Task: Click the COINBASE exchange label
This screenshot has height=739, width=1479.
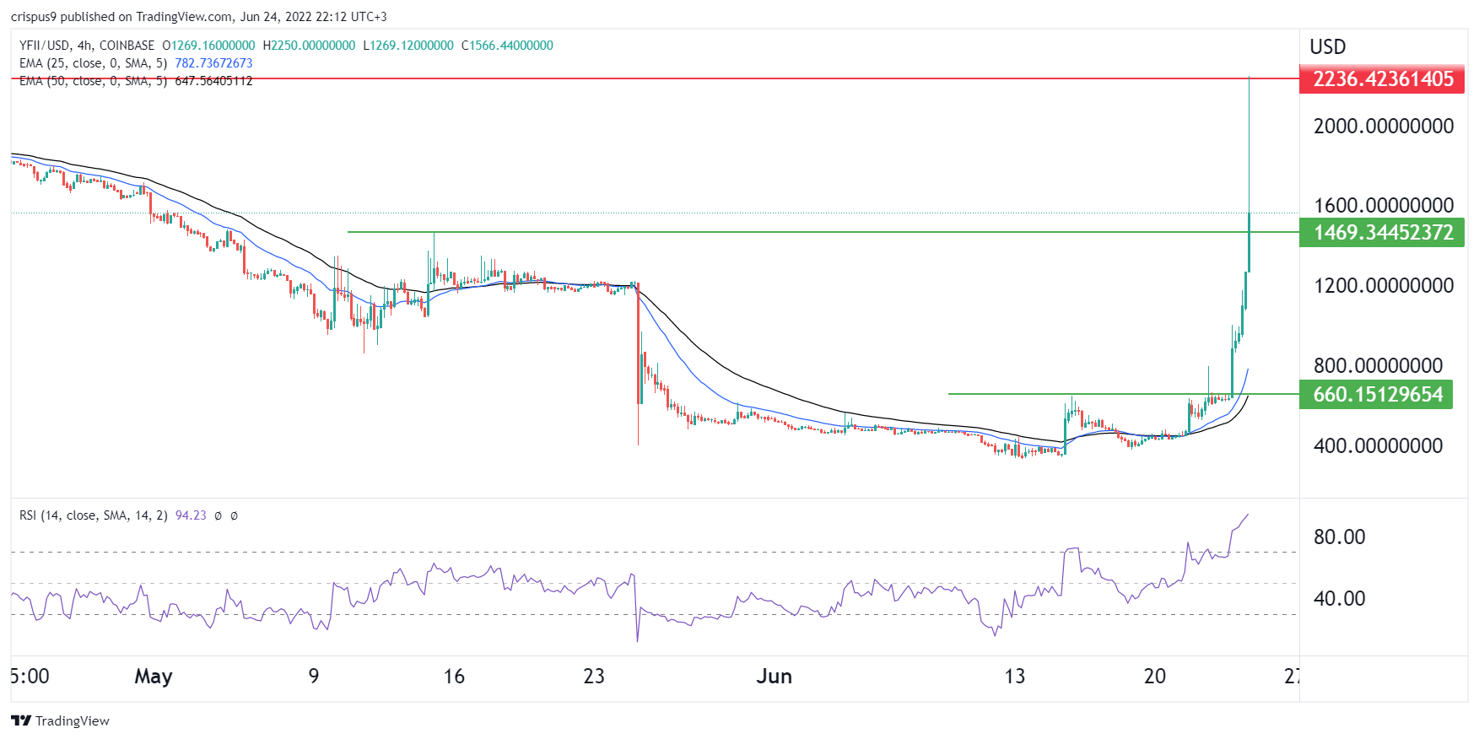Action: click(127, 46)
